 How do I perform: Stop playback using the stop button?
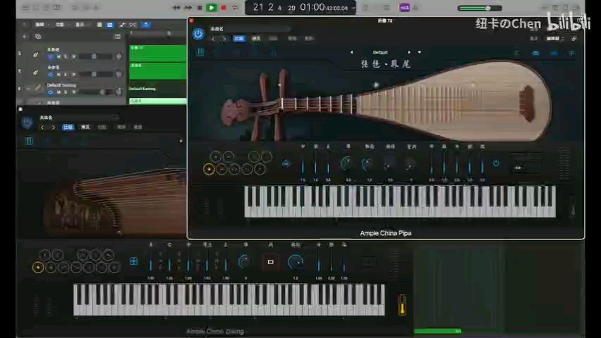[200, 8]
